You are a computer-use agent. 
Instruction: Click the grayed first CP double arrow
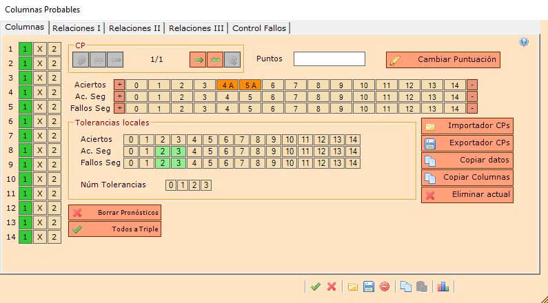click(98, 60)
